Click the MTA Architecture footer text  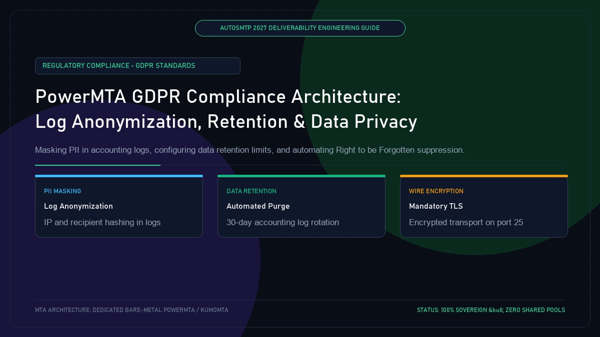point(131,310)
